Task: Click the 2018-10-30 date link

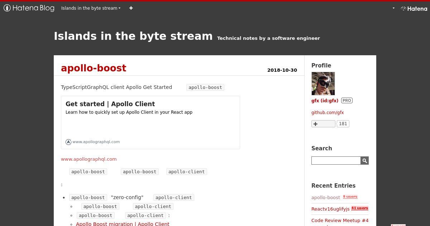Action: pos(282,70)
